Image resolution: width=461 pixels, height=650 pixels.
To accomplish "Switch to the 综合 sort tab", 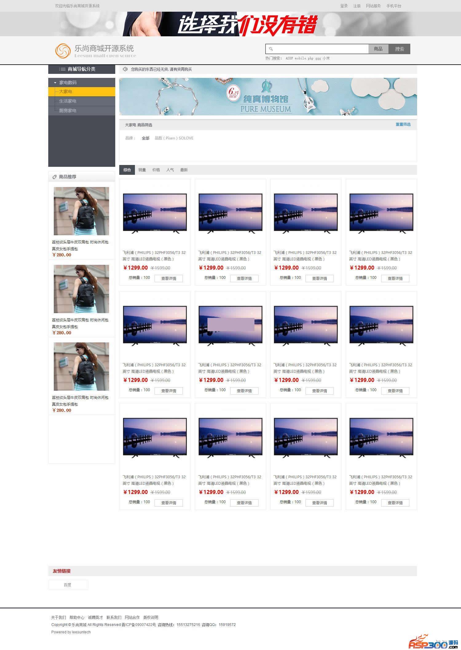I will click(x=127, y=170).
